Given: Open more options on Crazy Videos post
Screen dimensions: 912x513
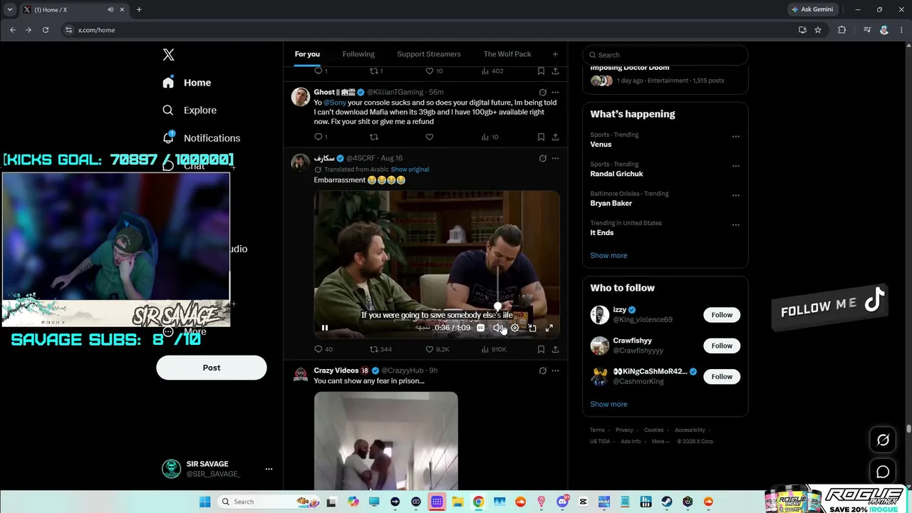Looking at the screenshot, I should pyautogui.click(x=555, y=370).
